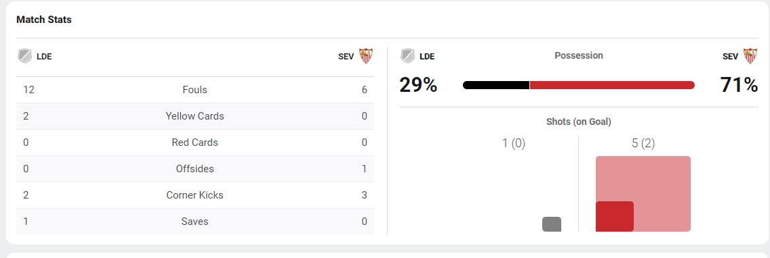This screenshot has width=770, height=258.
Task: Click the red SEV possession bar segment
Action: coord(612,85)
